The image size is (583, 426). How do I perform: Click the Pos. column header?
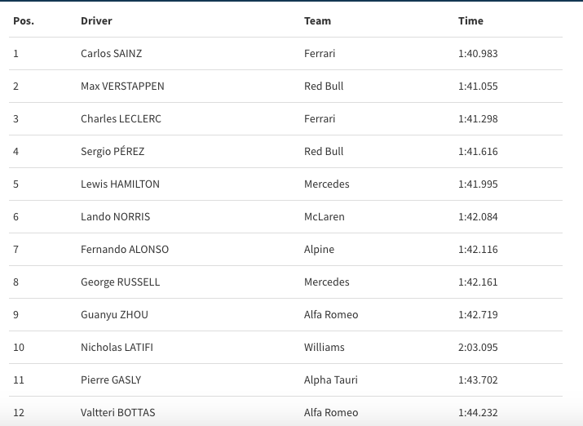point(24,20)
